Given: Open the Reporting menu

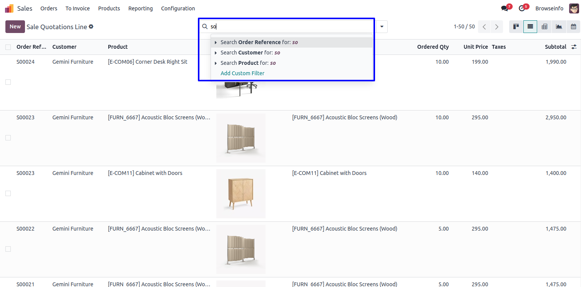Looking at the screenshot, I should 140,8.
